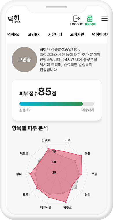Click the 피부결 axis label
The image size is (113, 220).
coord(67,207)
